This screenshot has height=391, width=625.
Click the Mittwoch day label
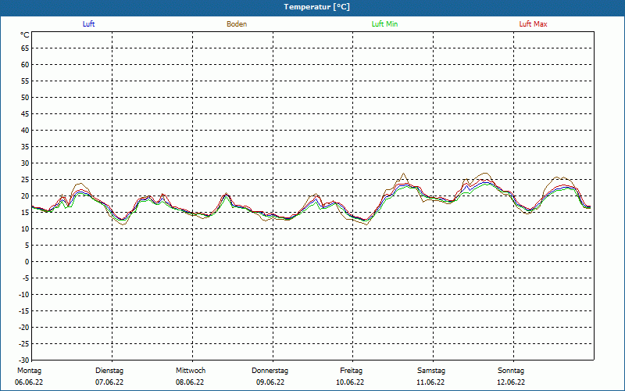191,371
